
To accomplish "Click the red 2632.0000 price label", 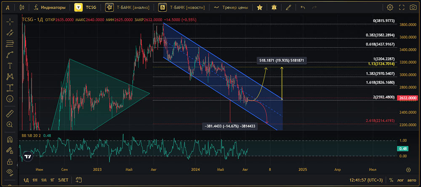I will coord(408,98).
